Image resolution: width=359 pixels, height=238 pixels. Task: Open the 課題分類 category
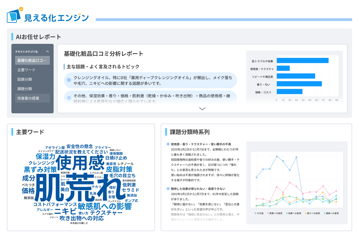point(24,89)
